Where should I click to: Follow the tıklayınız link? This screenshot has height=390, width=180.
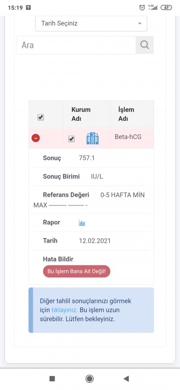pyautogui.click(x=65, y=310)
